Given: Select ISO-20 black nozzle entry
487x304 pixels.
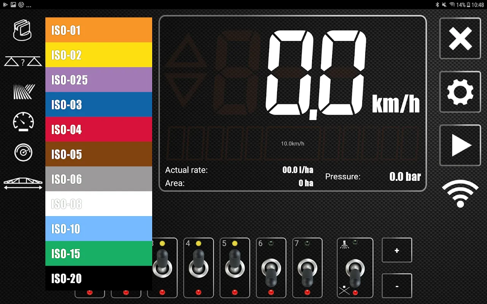Looking at the screenshot, I should coord(99,278).
